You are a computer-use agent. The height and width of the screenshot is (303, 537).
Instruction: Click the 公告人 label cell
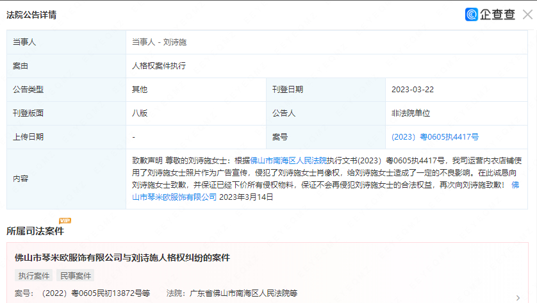coord(326,113)
